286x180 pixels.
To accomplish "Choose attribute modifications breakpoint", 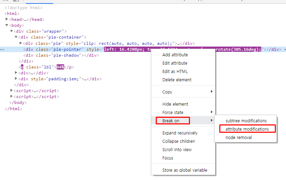I will [x=246, y=129].
